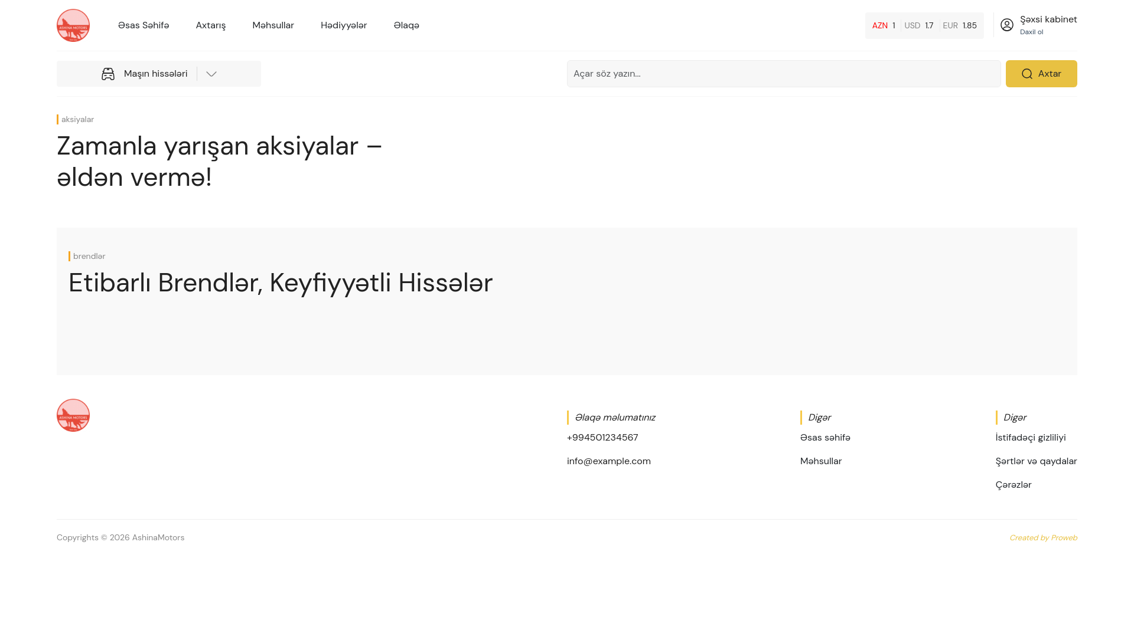Switch currency to EUR
The height and width of the screenshot is (637, 1134).
pos(960,25)
